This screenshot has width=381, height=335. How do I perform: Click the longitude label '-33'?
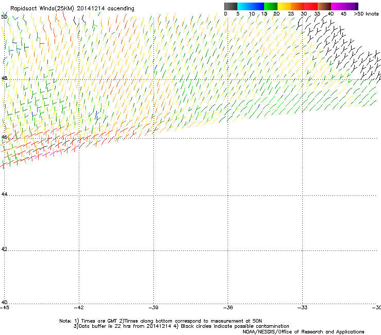(x=303, y=308)
